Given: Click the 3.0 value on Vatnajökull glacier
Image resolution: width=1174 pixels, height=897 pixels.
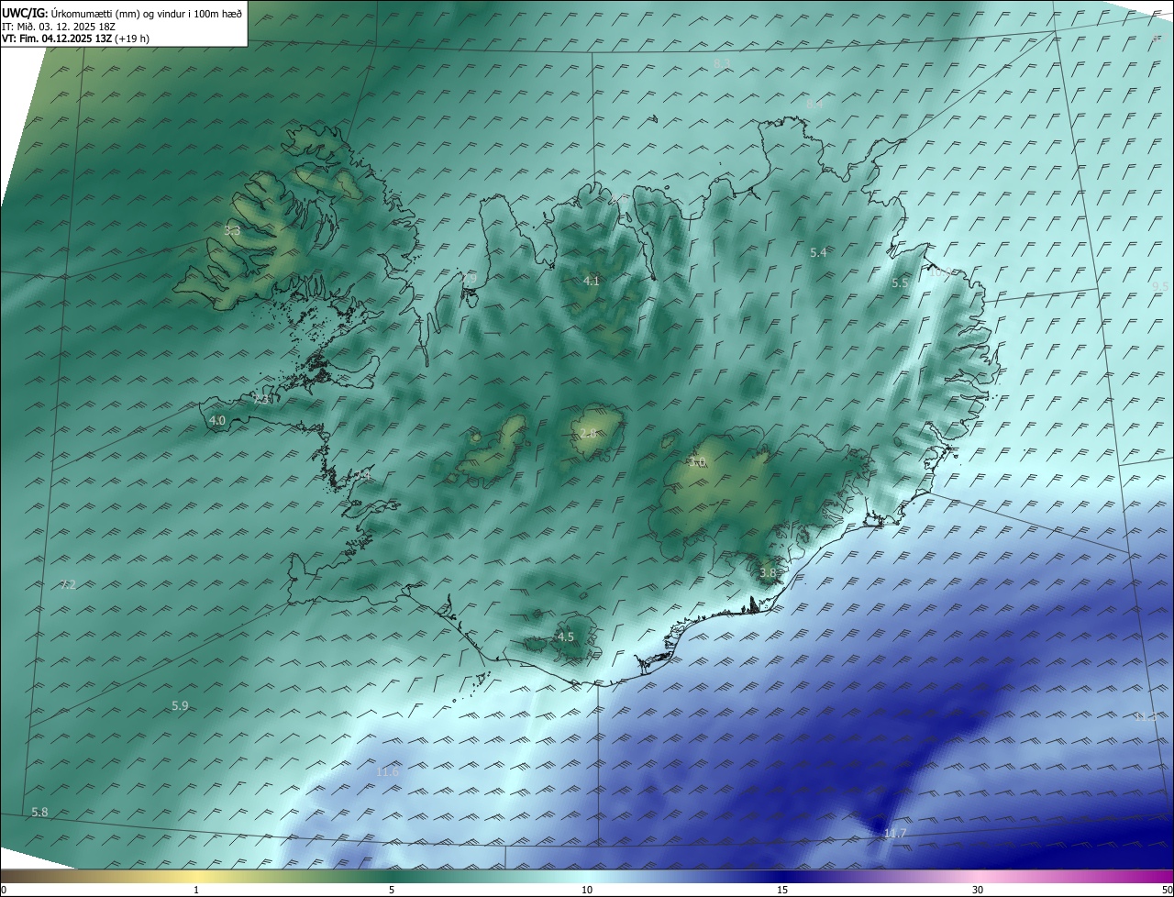Looking at the screenshot, I should coord(698,462).
